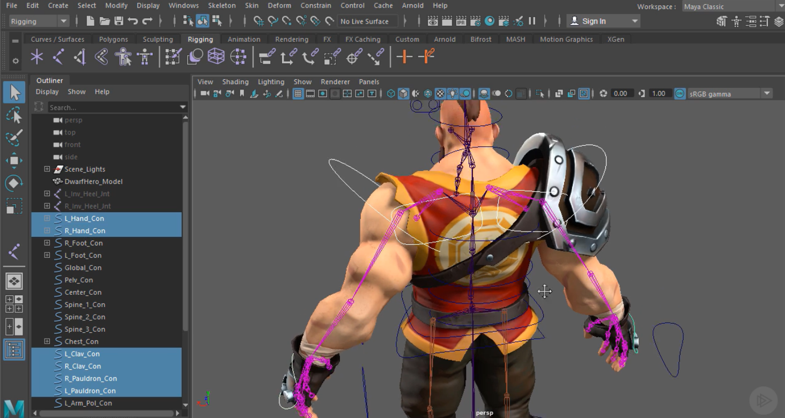Click the Create Lattice shelf icon
785x418 pixels.
point(216,57)
